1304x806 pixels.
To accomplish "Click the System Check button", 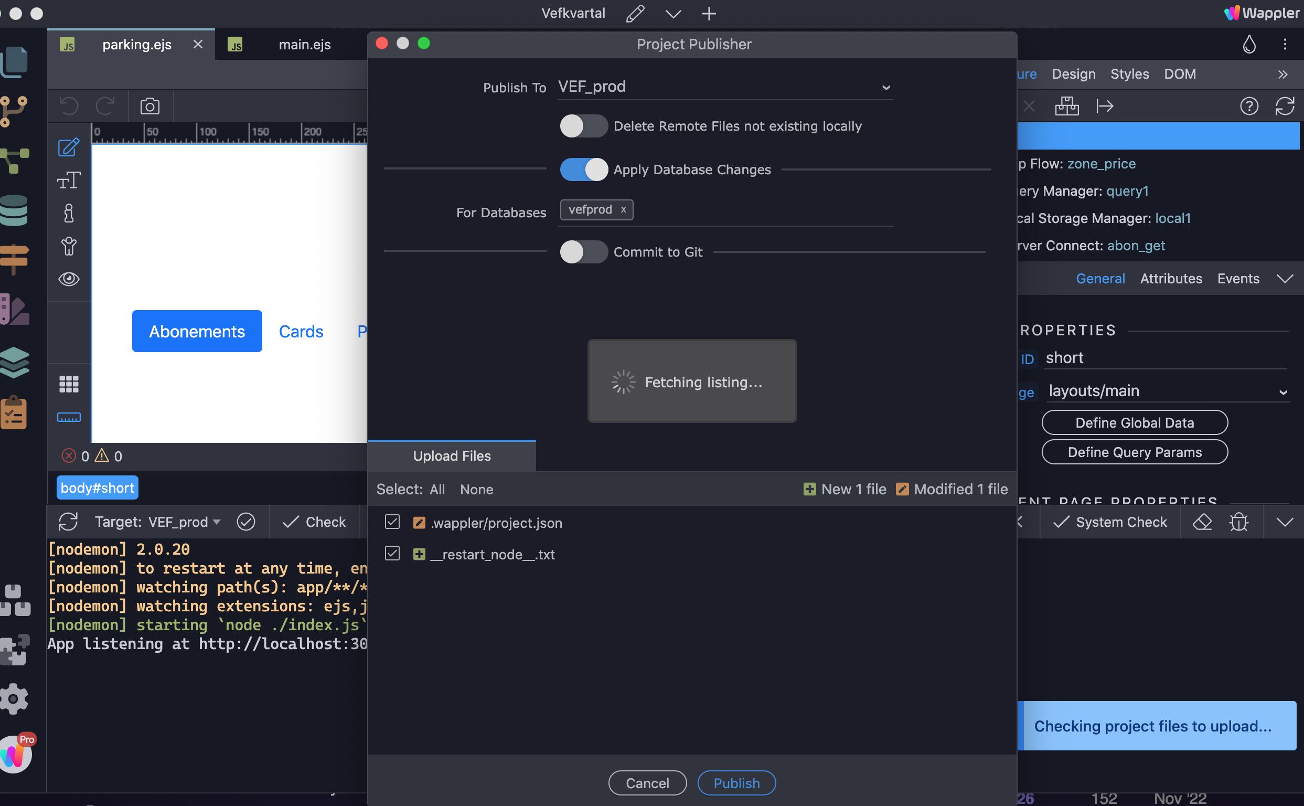I will [1110, 522].
